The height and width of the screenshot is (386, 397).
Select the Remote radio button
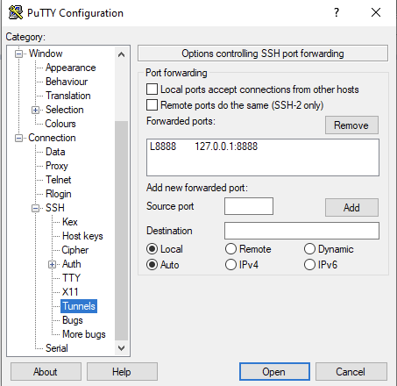pyautogui.click(x=230, y=249)
